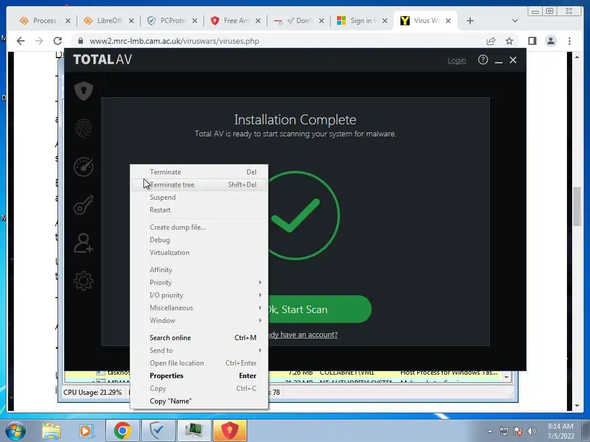The height and width of the screenshot is (442, 590).
Task: Select Copy "Name" menu entry
Action: [x=199, y=401]
